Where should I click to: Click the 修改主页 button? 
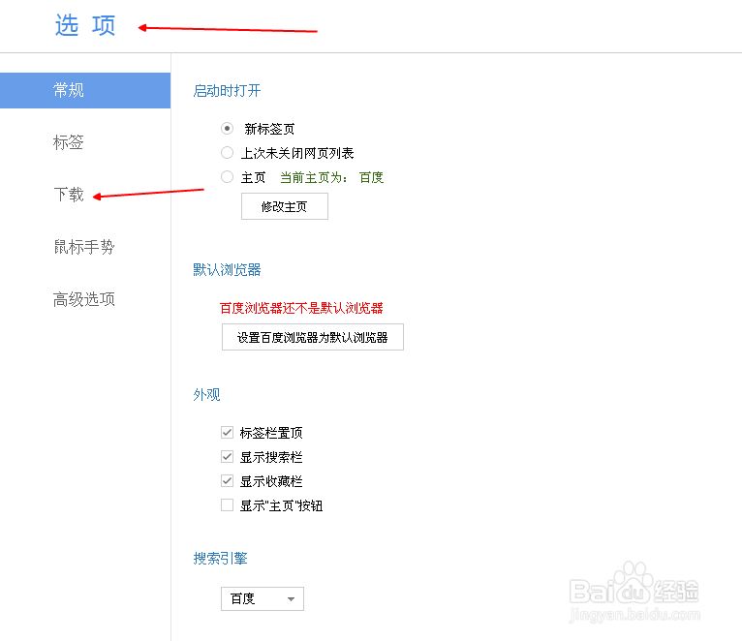point(285,206)
